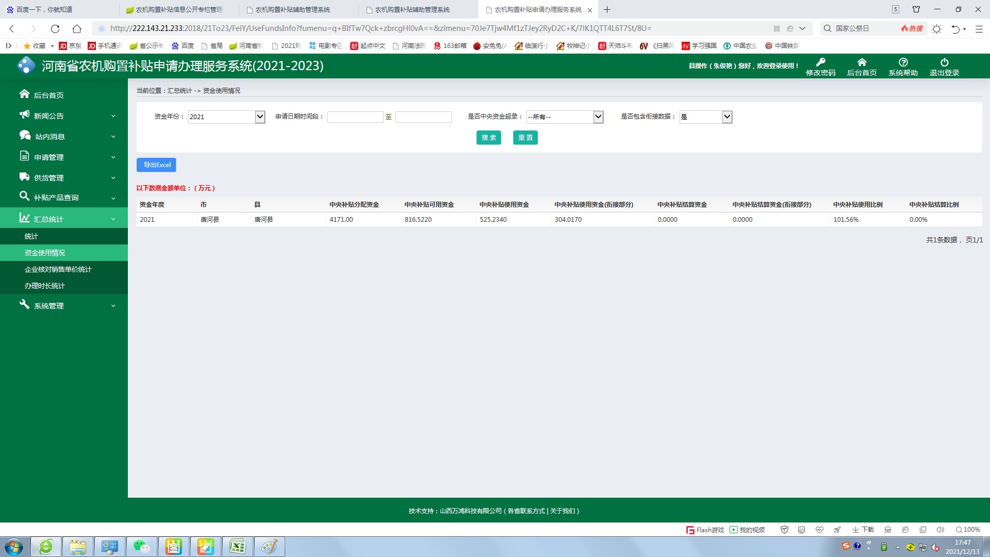
Task: Click the 系统管理 wrench icon in sidebar
Action: click(24, 304)
